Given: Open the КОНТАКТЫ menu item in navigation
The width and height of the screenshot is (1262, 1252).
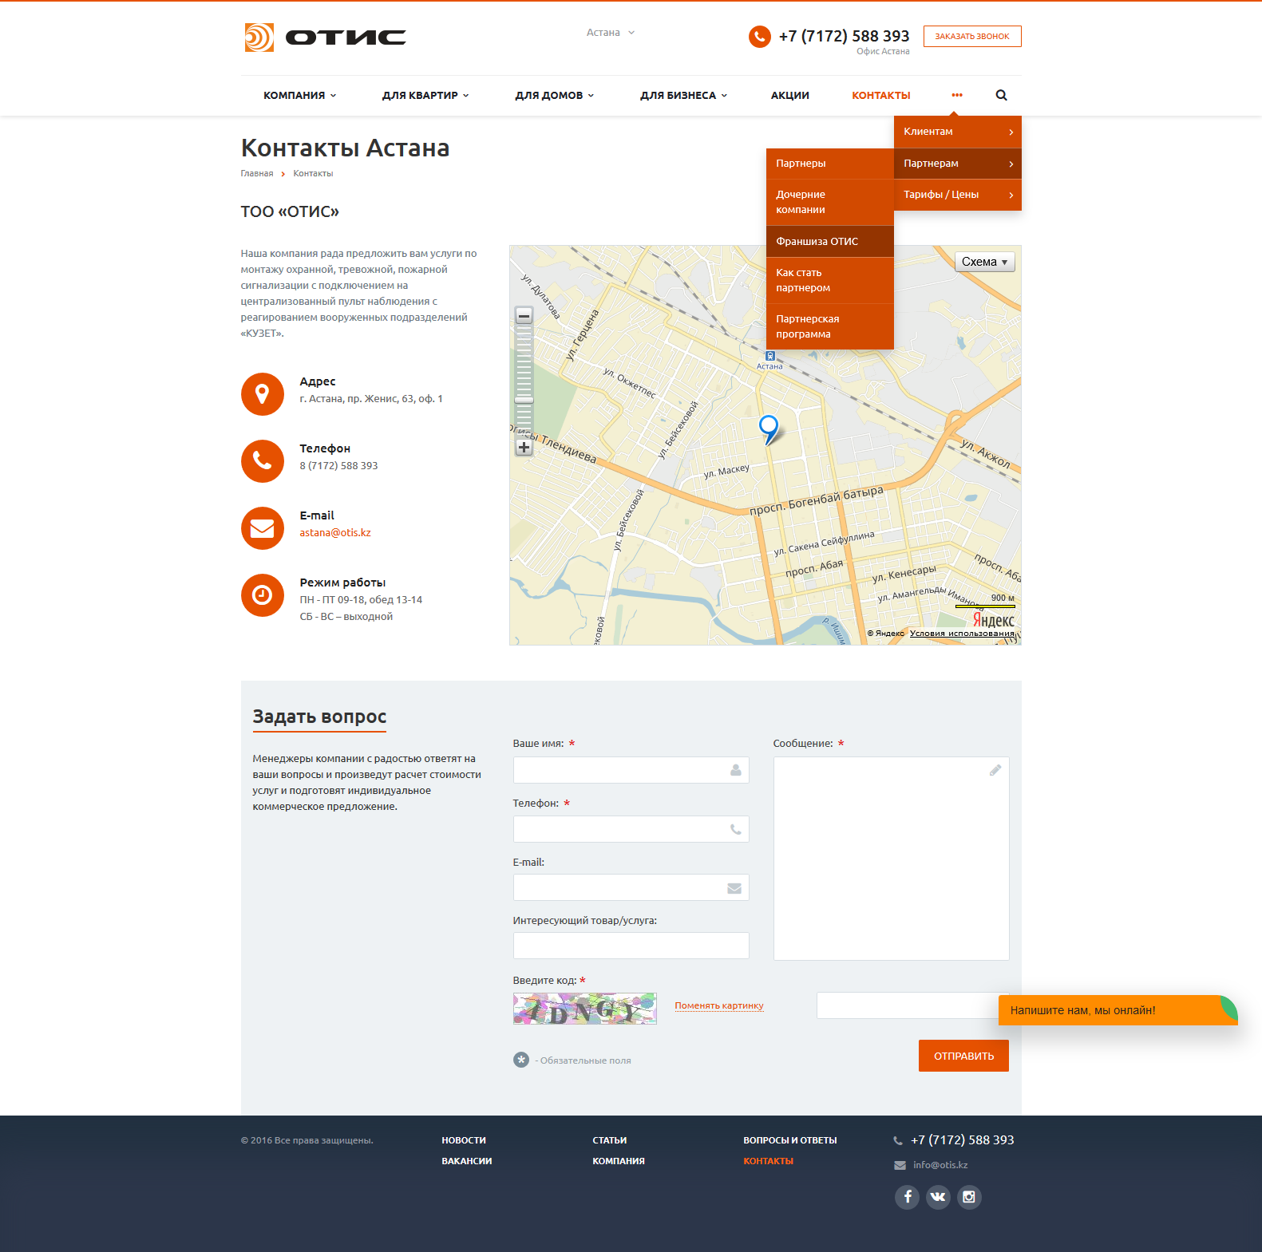Looking at the screenshot, I should (x=881, y=95).
